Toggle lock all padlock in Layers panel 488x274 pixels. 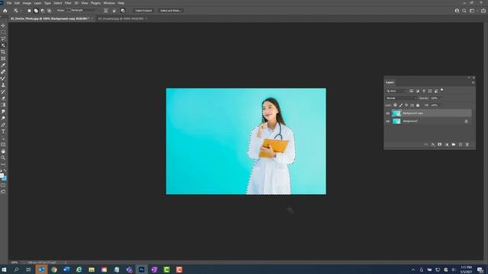[x=418, y=105]
